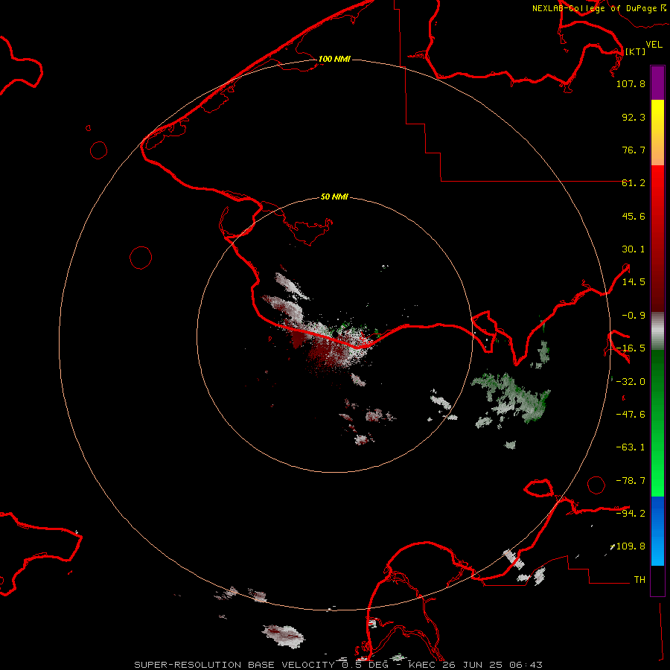Click the Super-Resolution Base Velocity caption

pos(339,665)
